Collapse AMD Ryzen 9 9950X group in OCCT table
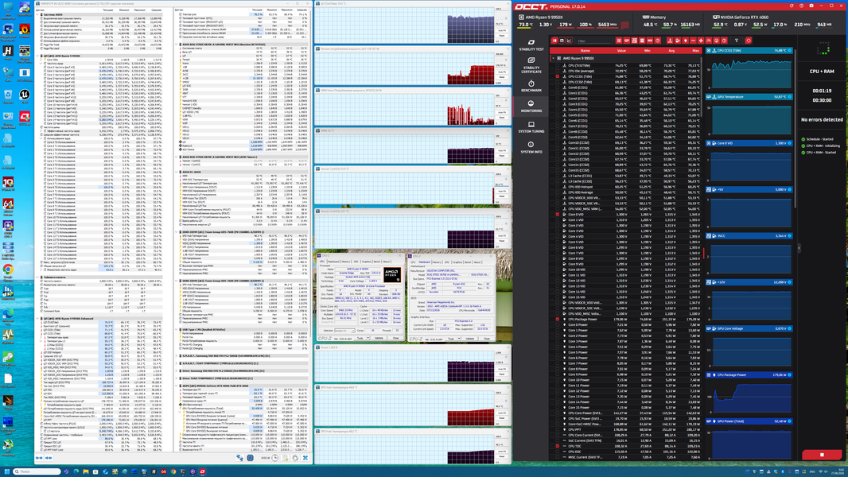 pyautogui.click(x=553, y=58)
